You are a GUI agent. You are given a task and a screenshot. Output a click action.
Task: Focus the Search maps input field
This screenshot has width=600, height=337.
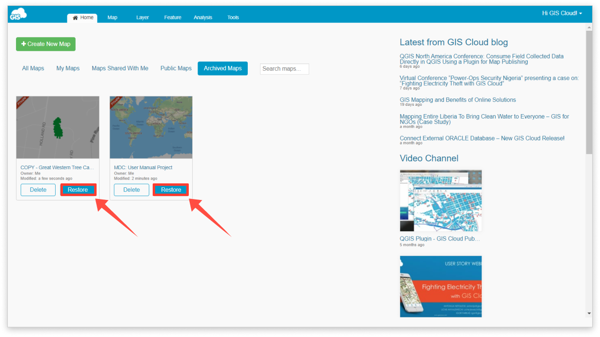point(284,69)
